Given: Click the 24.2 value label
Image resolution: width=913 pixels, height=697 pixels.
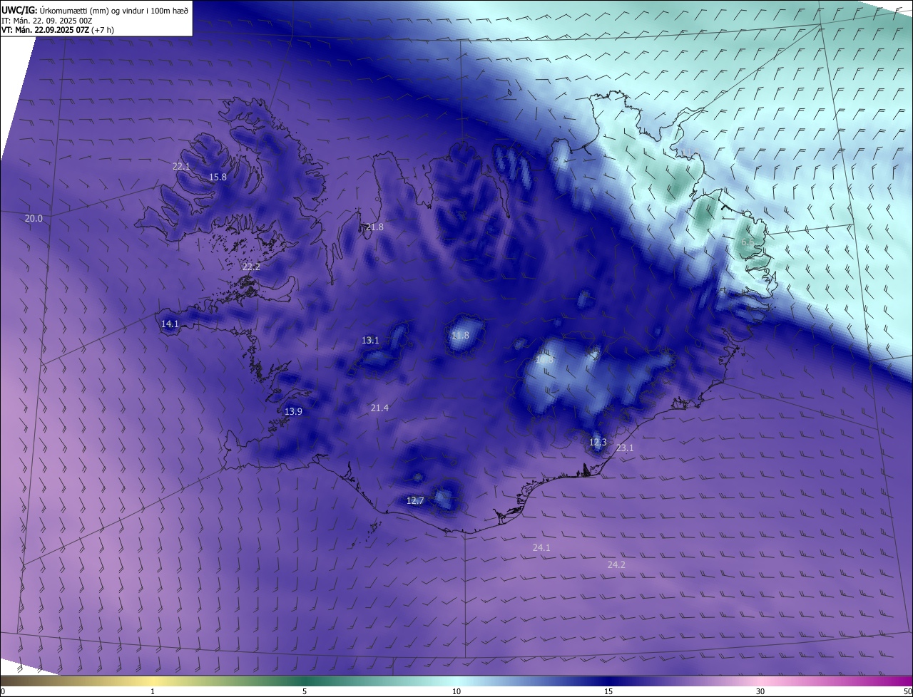Looking at the screenshot, I should 616,565.
